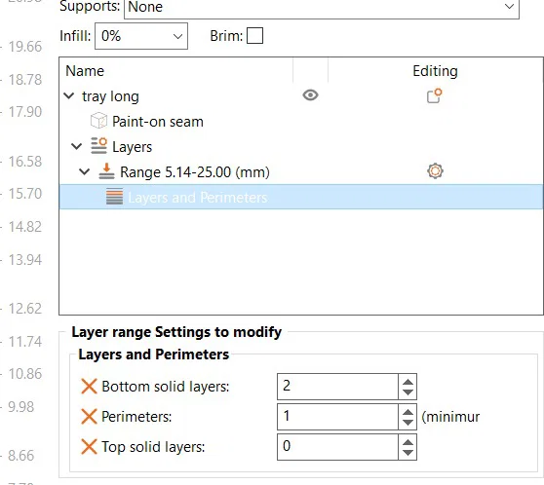Open settings gear for Range 5.14-25.00
This screenshot has height=485, width=544.
point(435,170)
